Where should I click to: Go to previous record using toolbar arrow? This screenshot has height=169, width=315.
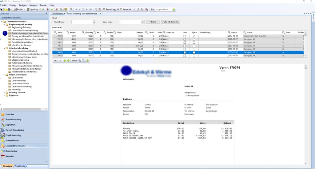(80, 9)
